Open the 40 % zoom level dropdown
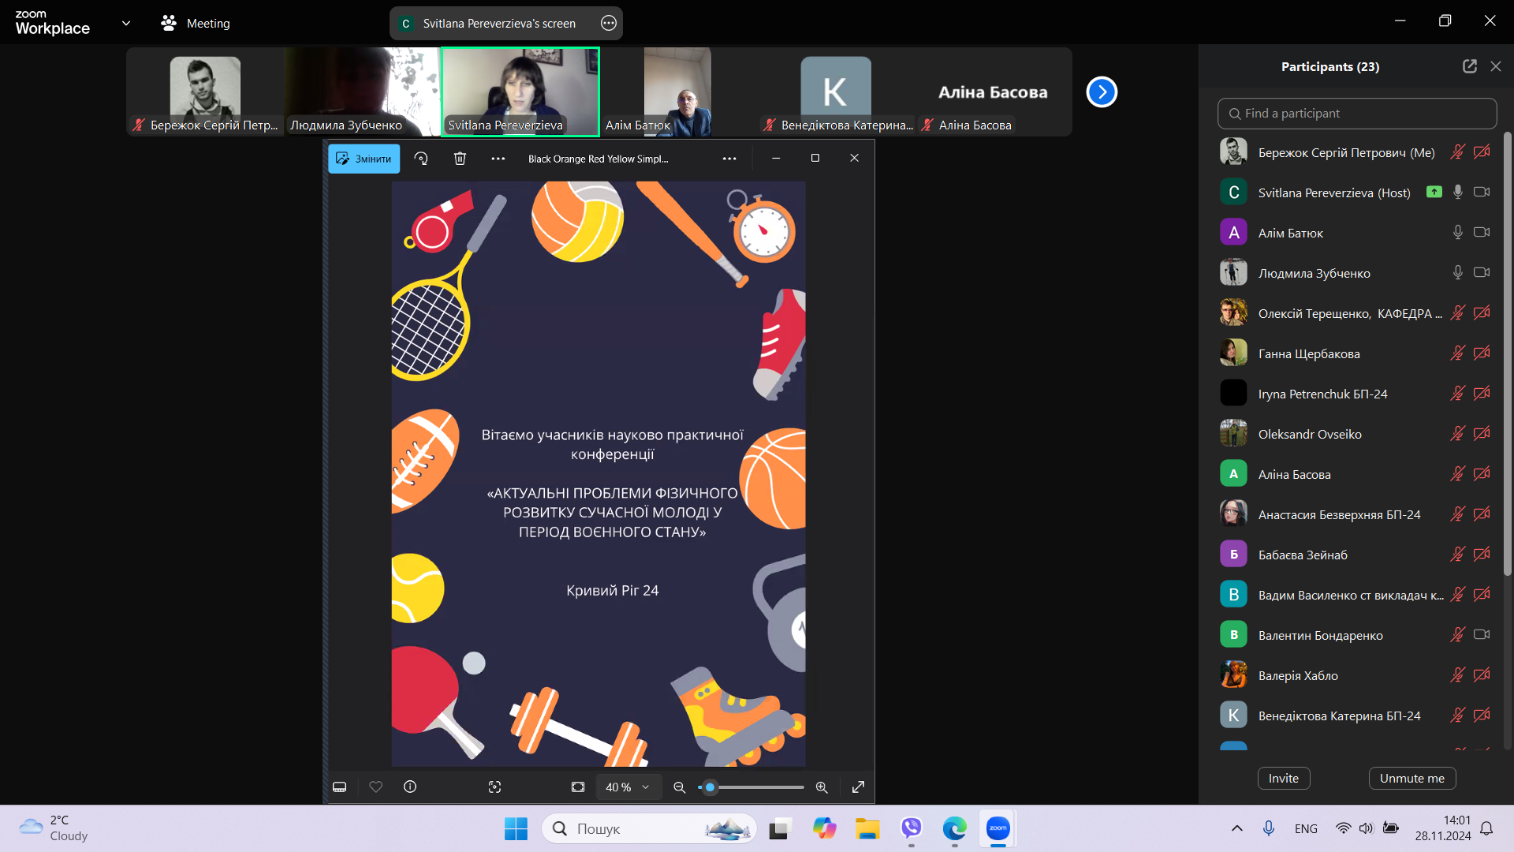Screen dimensions: 1514x852 click(x=627, y=787)
